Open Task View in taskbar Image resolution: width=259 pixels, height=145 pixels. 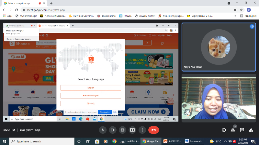pyautogui.click(x=88, y=141)
